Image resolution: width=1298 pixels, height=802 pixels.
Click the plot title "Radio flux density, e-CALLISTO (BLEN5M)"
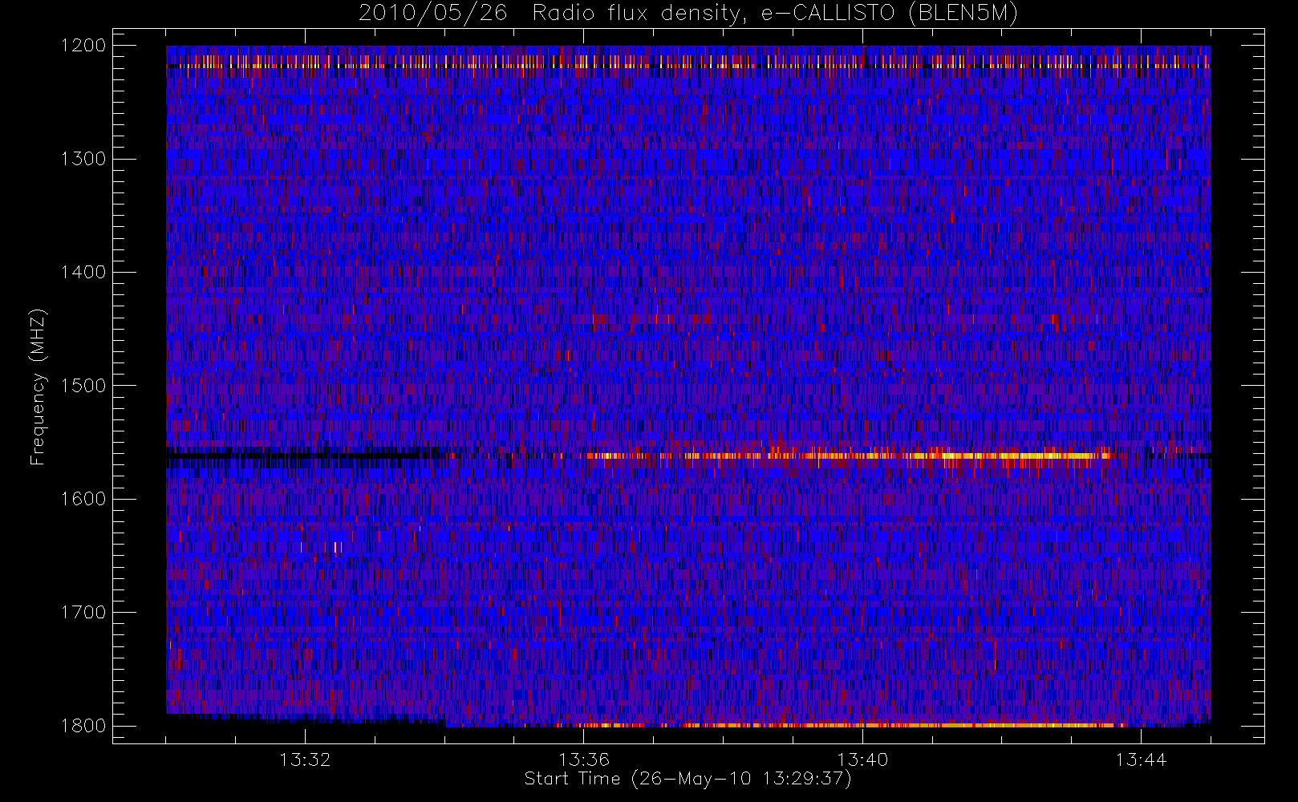coord(775,14)
